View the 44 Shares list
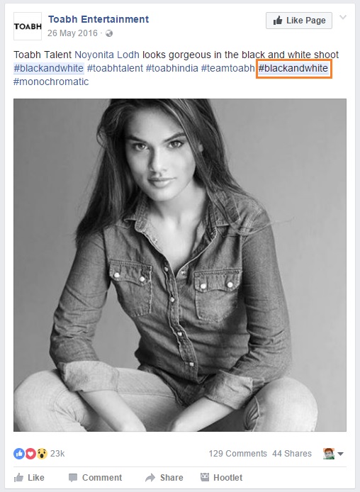This screenshot has width=360, height=492. [292, 454]
